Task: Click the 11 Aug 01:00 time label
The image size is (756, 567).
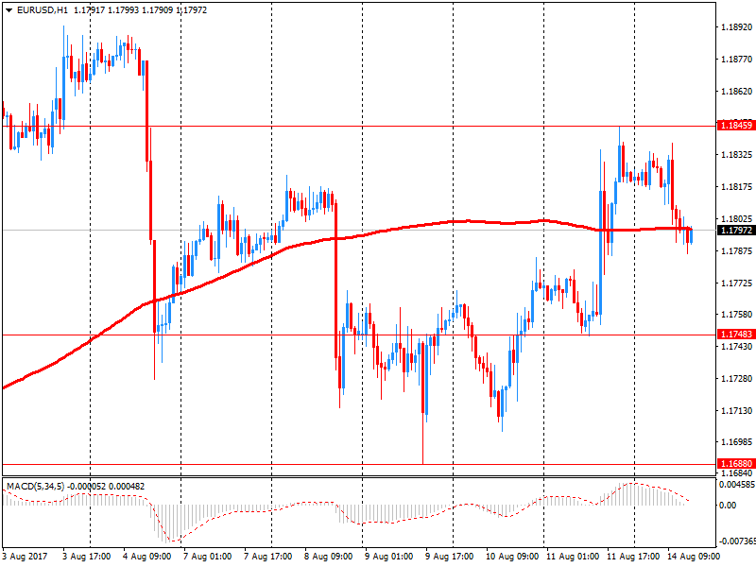Action: point(573,557)
